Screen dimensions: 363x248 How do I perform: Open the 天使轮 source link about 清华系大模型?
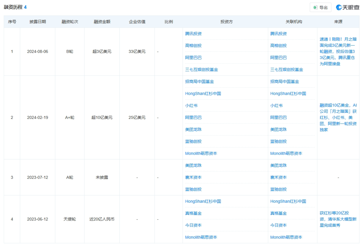[x=337, y=219]
